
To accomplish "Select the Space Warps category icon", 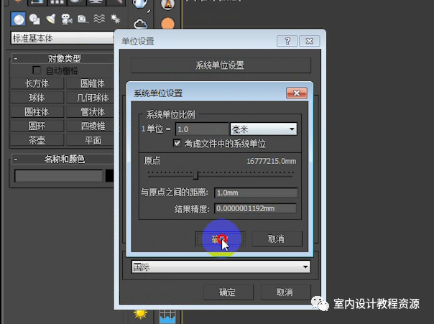I will point(99,19).
